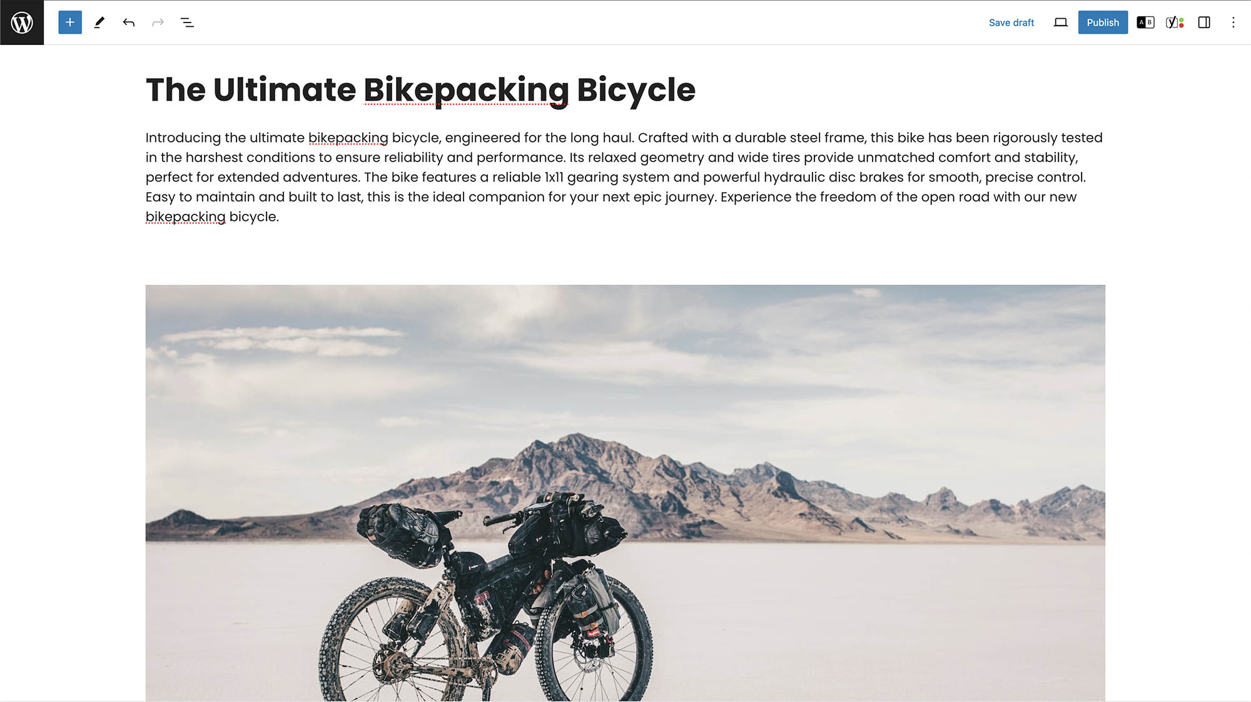Click 'bikepacking' in the paragraph's first line

click(348, 138)
